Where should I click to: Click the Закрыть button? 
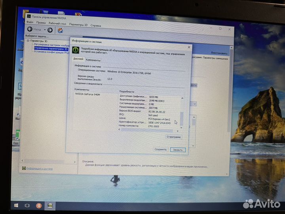[178, 150]
